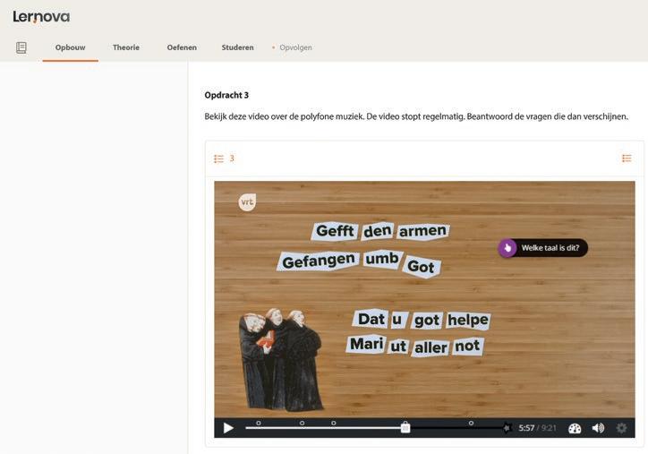Open the playback speed gauge icon

(575, 428)
